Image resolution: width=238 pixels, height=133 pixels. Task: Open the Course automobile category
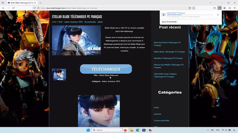[161, 121]
